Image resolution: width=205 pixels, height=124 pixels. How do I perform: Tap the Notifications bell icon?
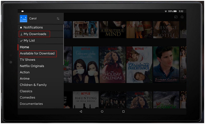click(x=21, y=27)
